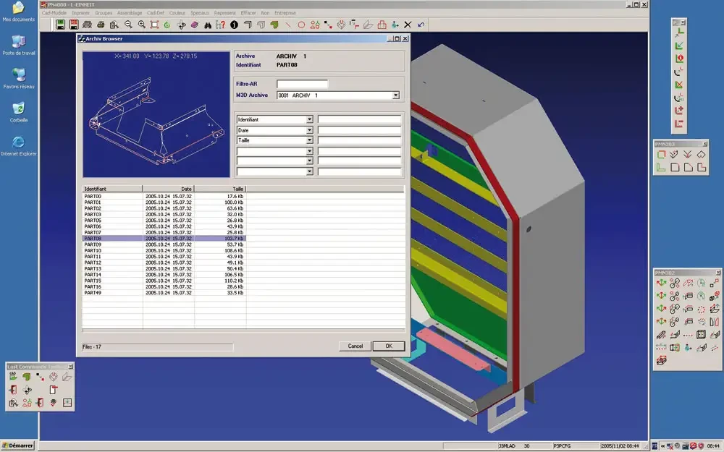This screenshot has height=452, width=724.
Task: Open the Favoris réseau desktop icon
Action: tap(19, 78)
